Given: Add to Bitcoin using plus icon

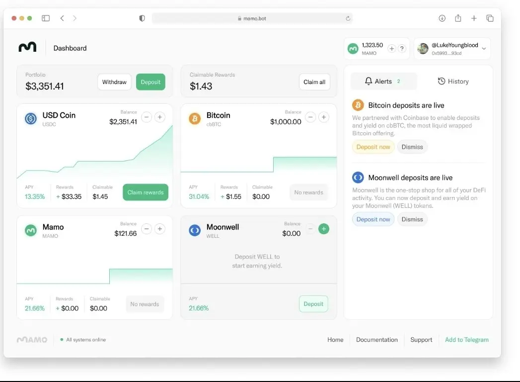Looking at the screenshot, I should (324, 117).
